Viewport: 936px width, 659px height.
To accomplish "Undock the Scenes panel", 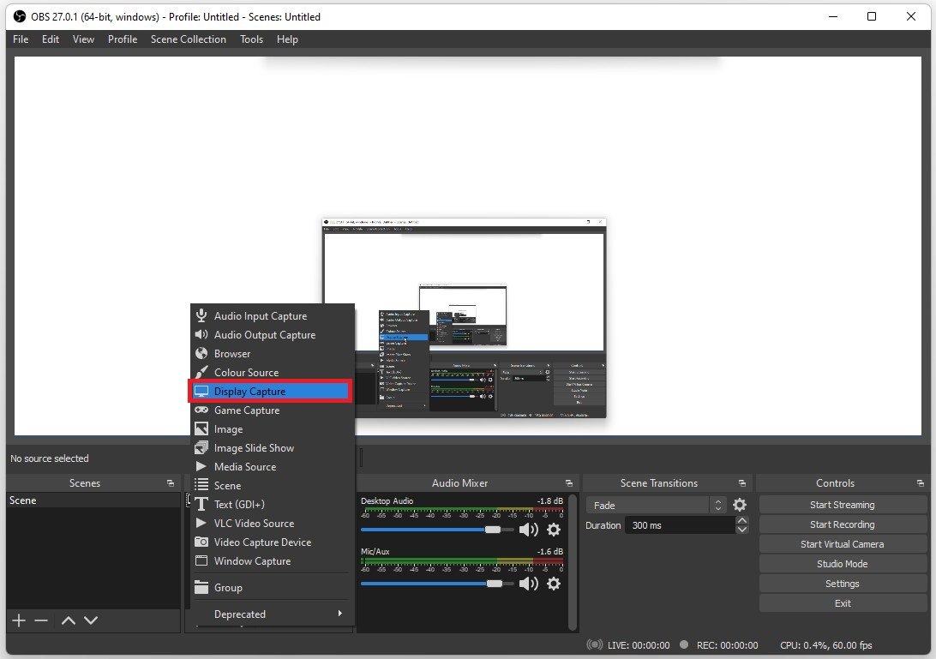I will pyautogui.click(x=171, y=483).
